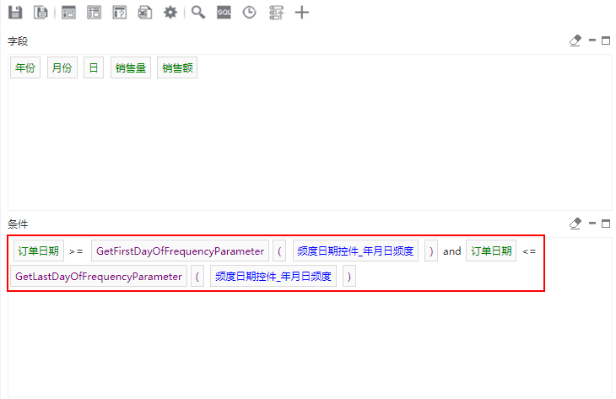This screenshot has height=399, width=616.
Task: Click 频度日期控件_年月日频度 parameter in first condition line
Action: pos(355,251)
